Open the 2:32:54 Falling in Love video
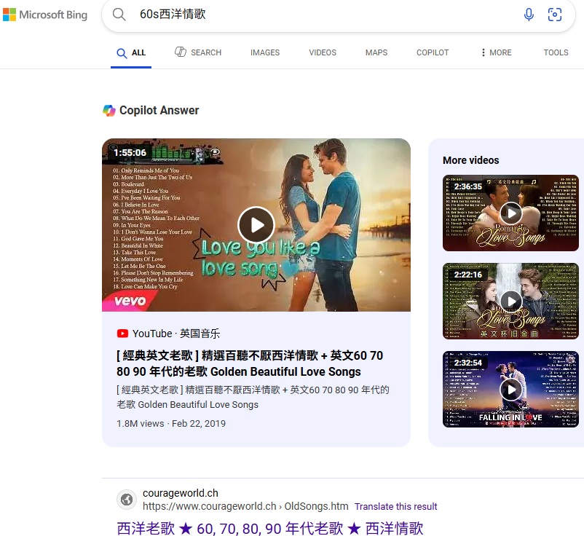This screenshot has width=584, height=536. coord(510,390)
